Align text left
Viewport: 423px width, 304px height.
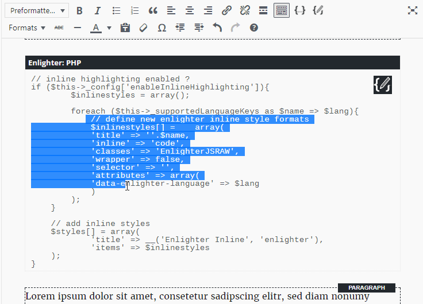171,11
